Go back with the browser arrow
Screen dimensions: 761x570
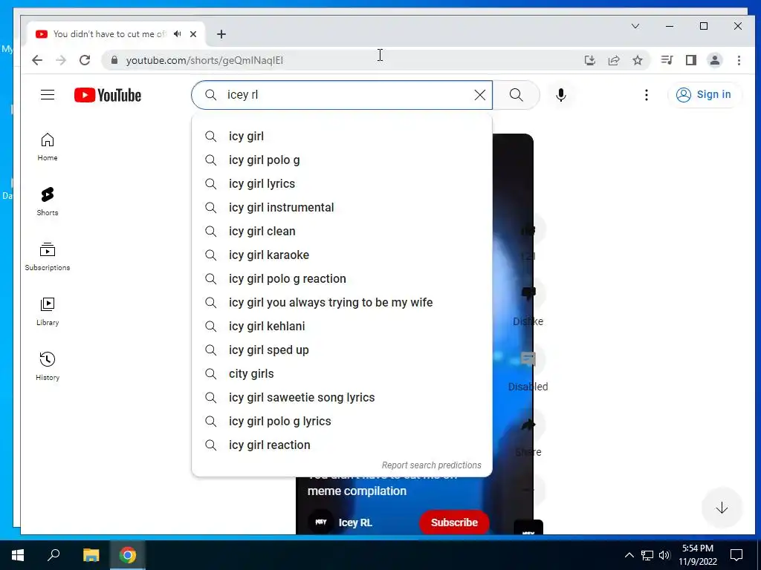point(37,60)
